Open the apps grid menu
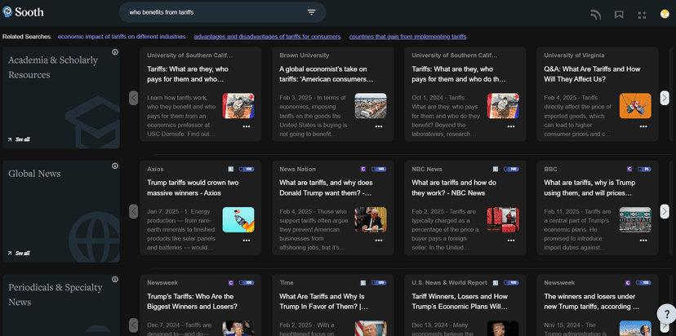This screenshot has height=336, width=676. click(642, 15)
